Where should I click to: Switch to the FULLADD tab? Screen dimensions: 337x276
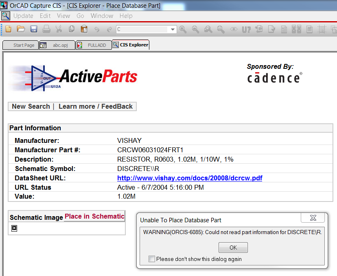[x=94, y=45]
